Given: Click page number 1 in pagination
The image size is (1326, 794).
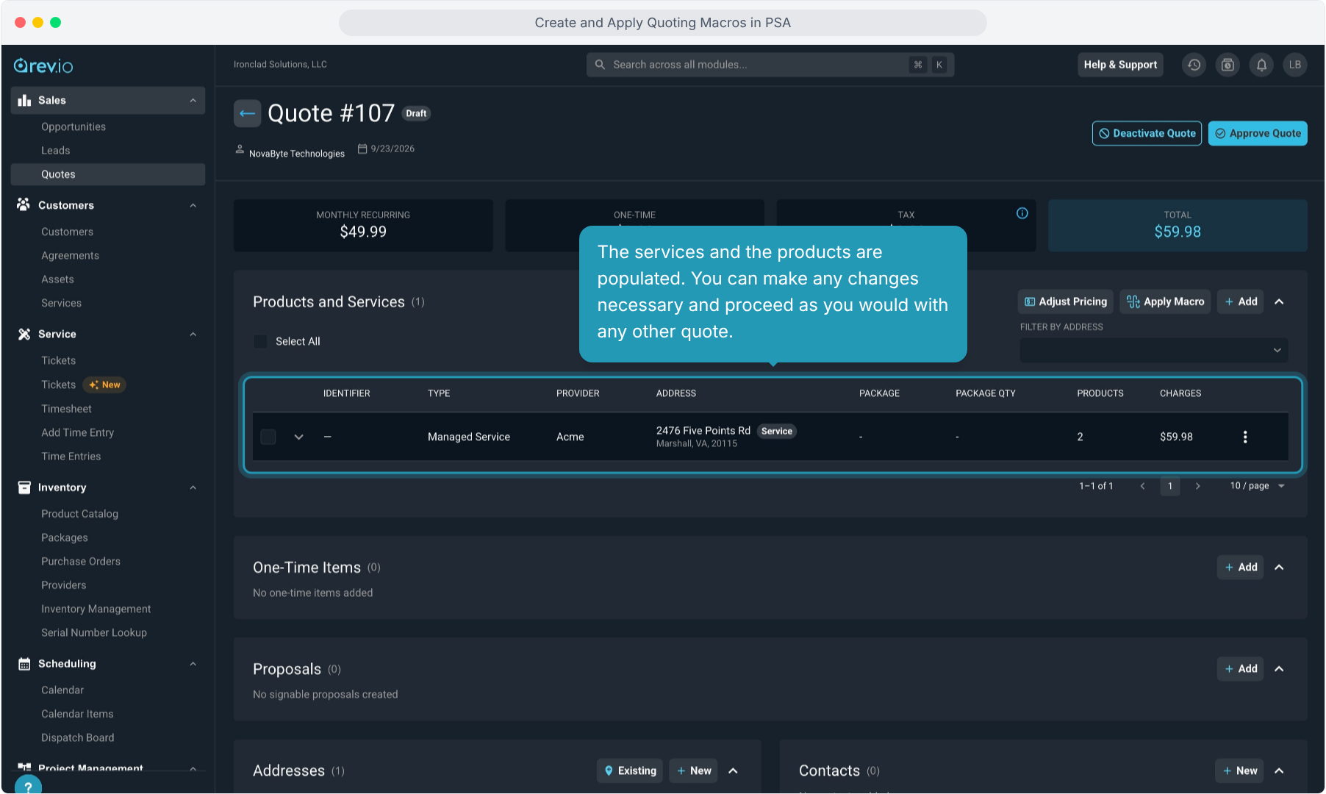Looking at the screenshot, I should pyautogui.click(x=1170, y=486).
